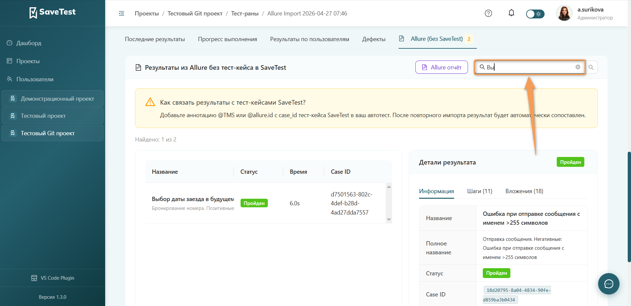This screenshot has width=631, height=306.
Task: Open Пользователи in the sidebar
Action: [x=35, y=79]
